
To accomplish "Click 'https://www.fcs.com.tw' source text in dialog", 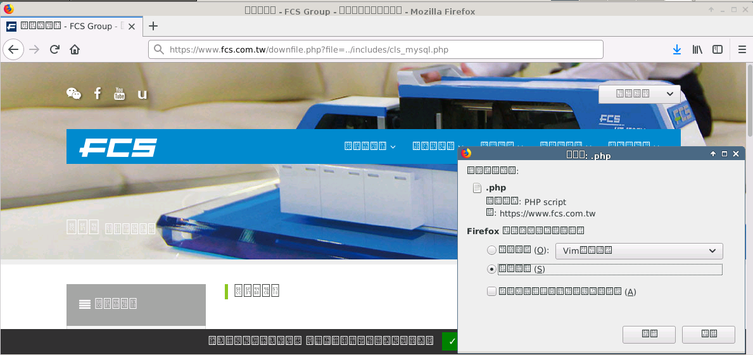I will 547,214.
